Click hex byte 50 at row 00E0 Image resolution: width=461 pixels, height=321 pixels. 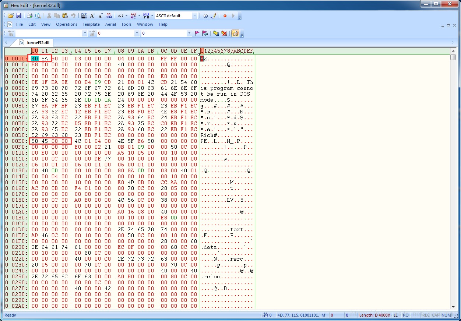point(35,141)
